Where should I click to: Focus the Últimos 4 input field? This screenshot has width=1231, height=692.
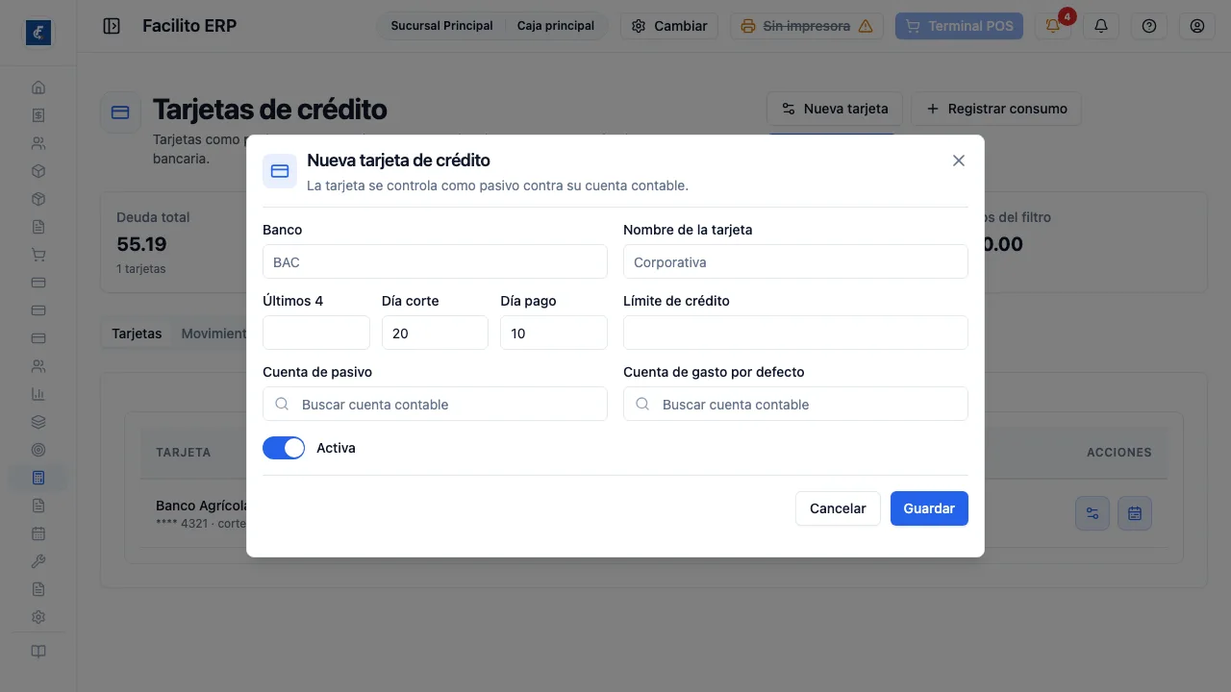[x=316, y=334]
